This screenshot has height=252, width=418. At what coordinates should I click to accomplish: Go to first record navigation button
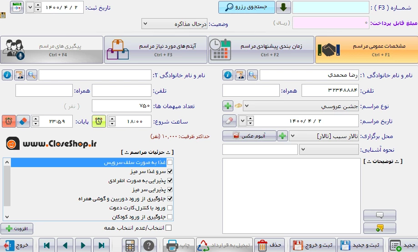click(x=47, y=245)
